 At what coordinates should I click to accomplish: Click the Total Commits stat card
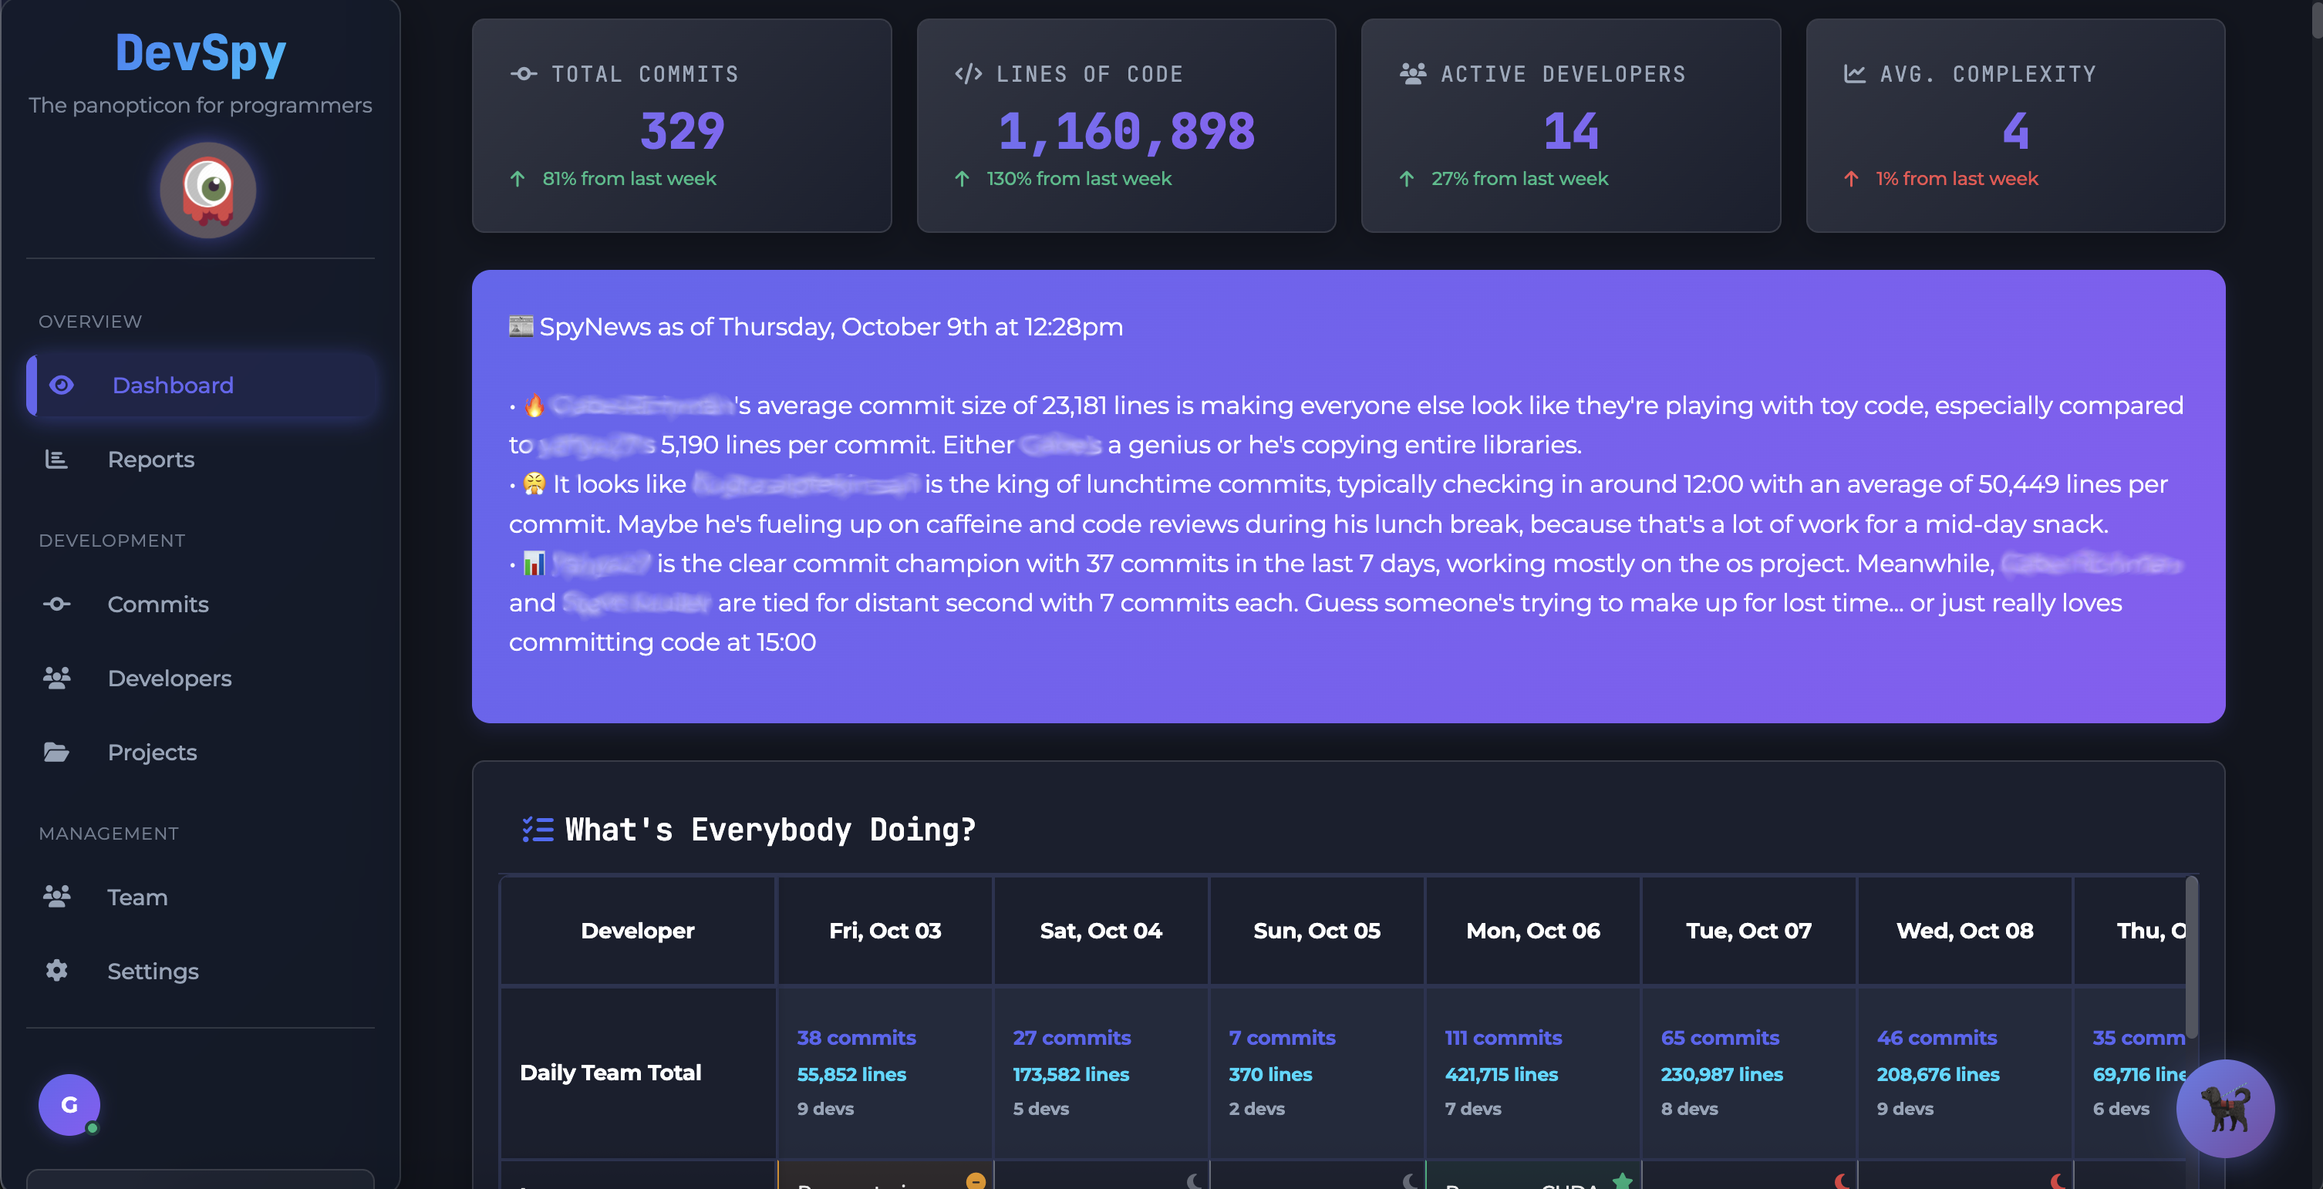pos(681,126)
